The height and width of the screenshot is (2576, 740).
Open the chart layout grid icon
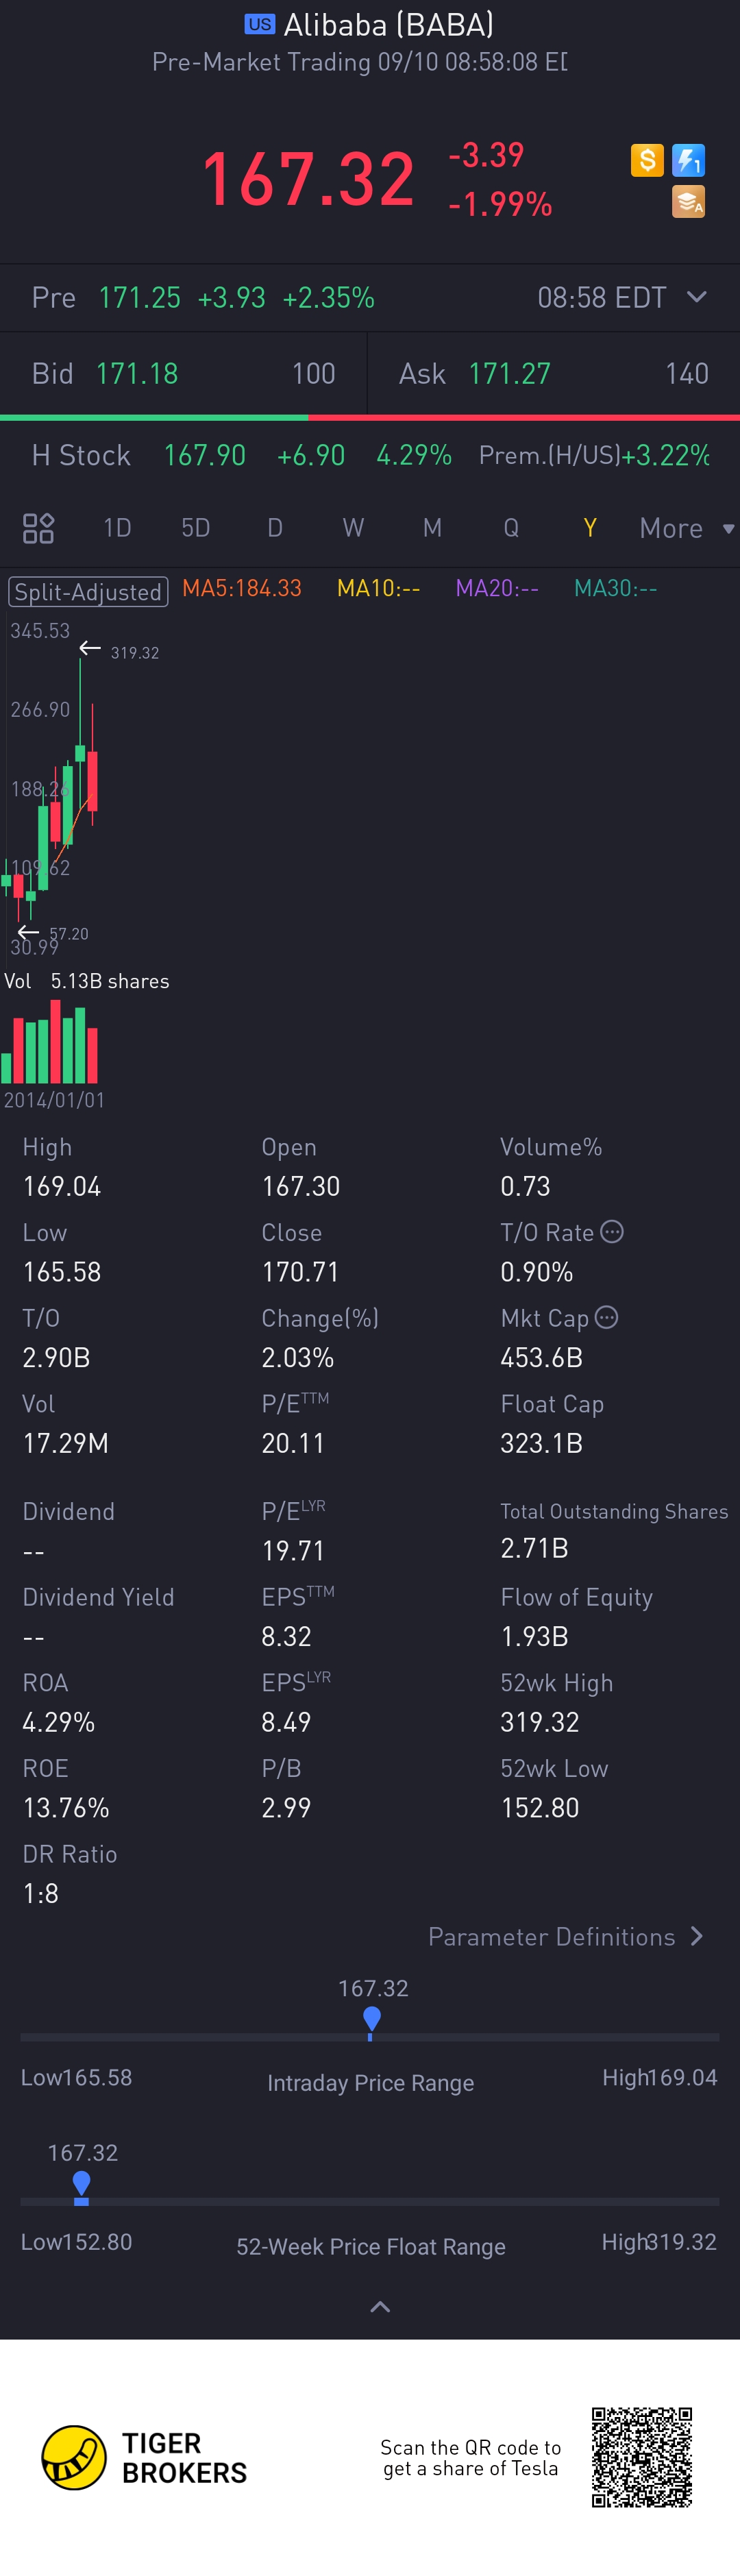[38, 528]
